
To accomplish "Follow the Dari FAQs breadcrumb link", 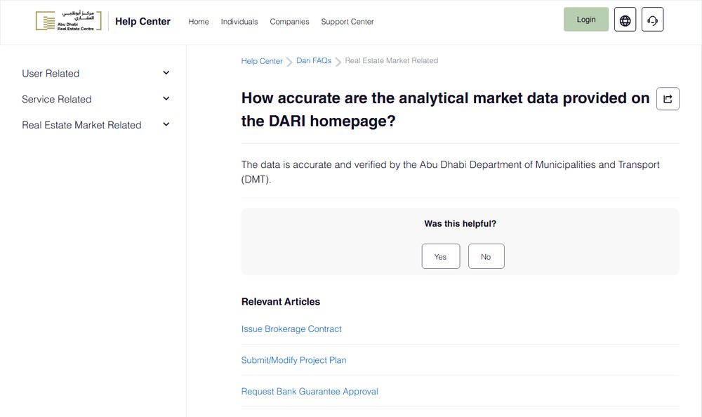I will (x=314, y=60).
